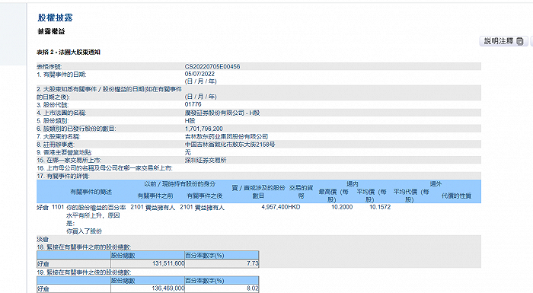Click shares bought figure 4,957,400
Viewport: 533px width, 293px height.
(x=275, y=207)
